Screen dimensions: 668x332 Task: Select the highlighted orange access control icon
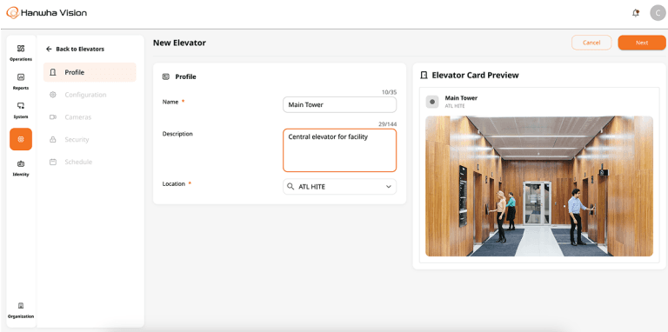pos(21,139)
